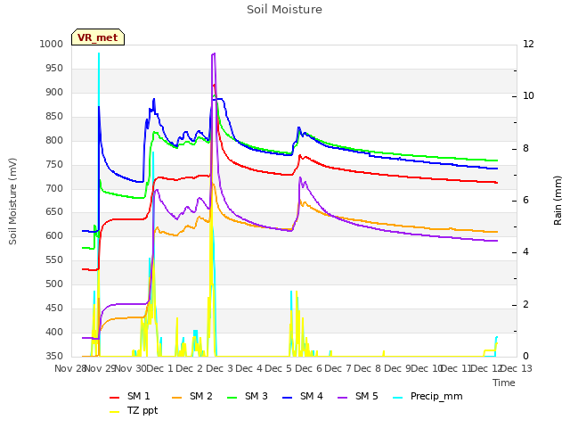Viewport: 570px width, 428px height.
Task: Click the 700 tick on left axis
Action: (54, 188)
